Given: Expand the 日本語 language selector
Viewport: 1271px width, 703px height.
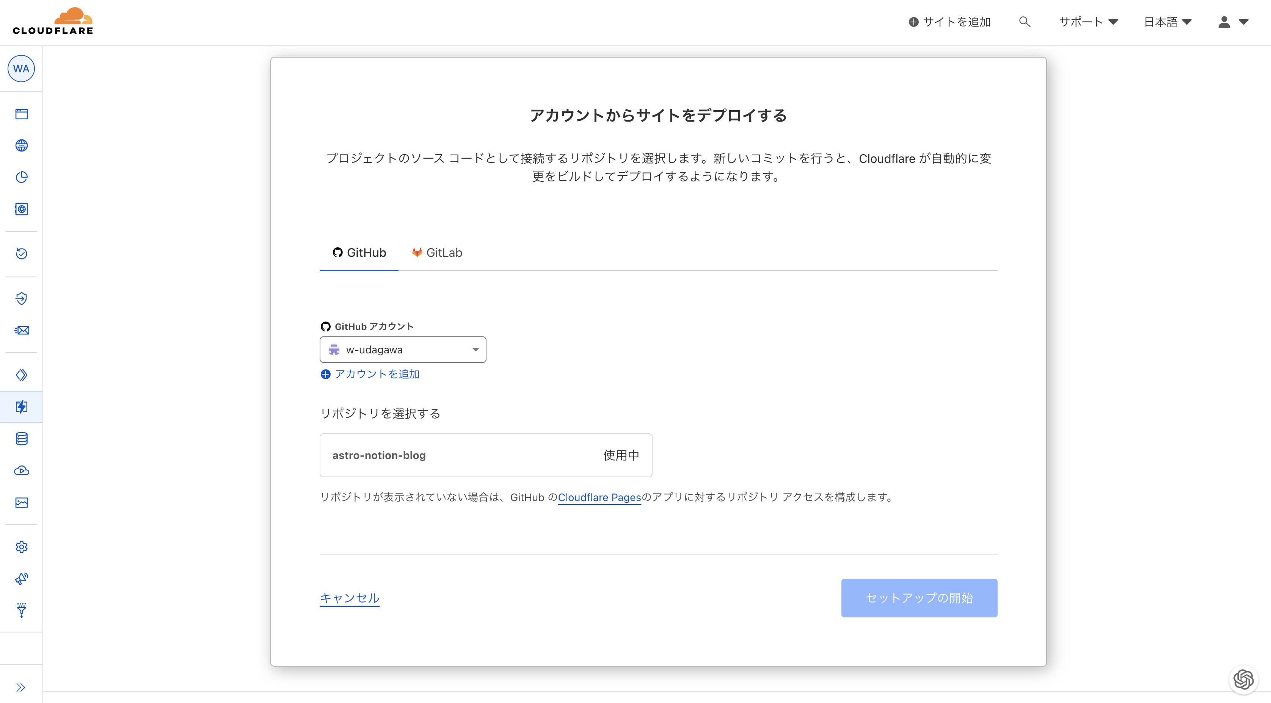Looking at the screenshot, I should [x=1167, y=22].
